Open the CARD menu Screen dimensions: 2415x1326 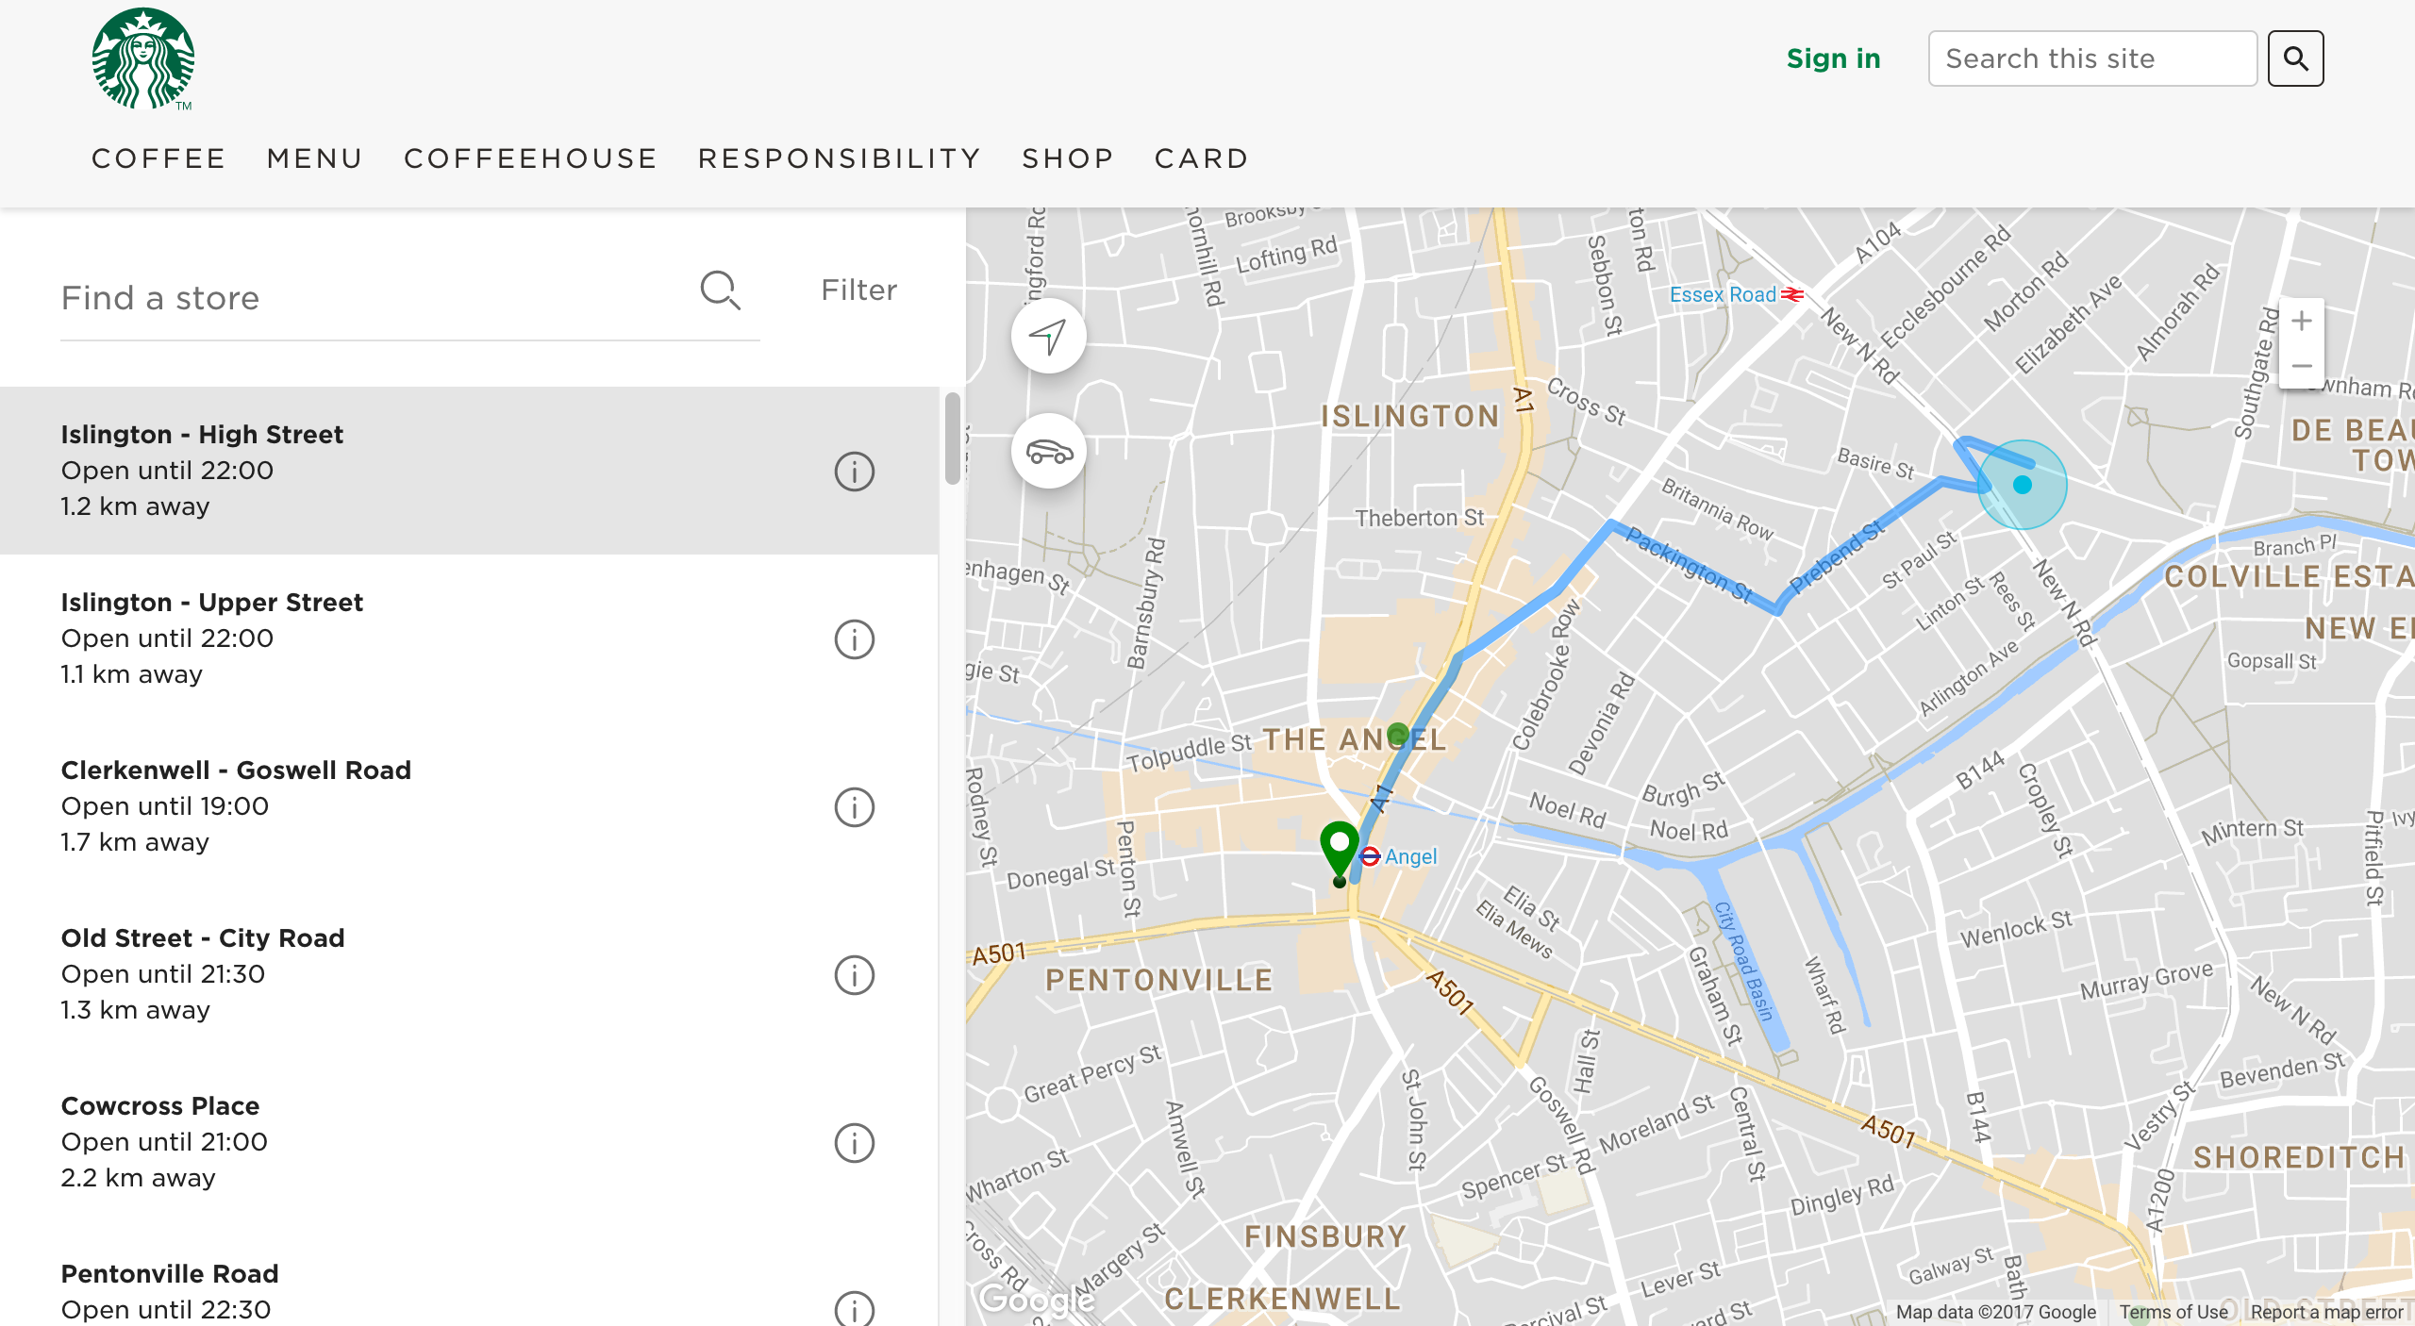[1202, 158]
